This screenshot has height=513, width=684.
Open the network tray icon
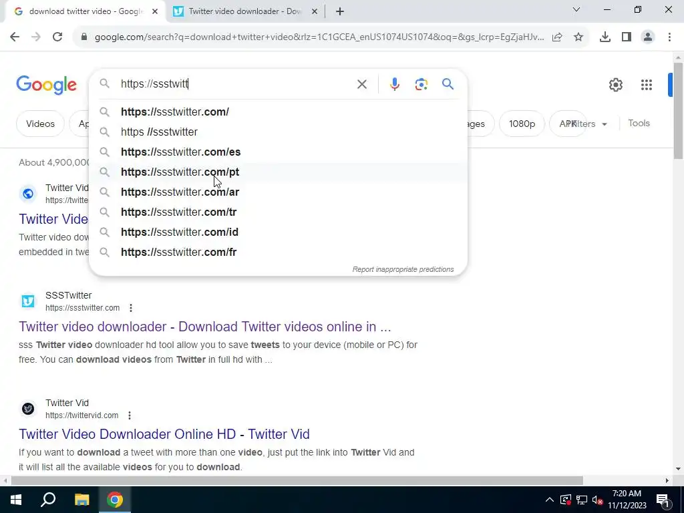[582, 500]
